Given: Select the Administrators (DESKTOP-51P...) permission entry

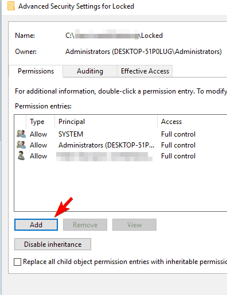Looking at the screenshot, I should pos(121,145).
